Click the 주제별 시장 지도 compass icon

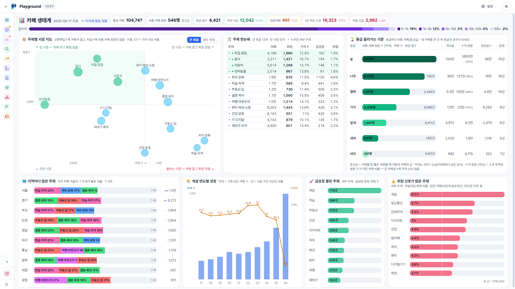tap(24, 40)
